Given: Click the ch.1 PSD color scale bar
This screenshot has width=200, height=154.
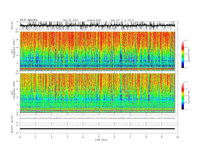Looking at the screenshot, I should coord(183,54).
